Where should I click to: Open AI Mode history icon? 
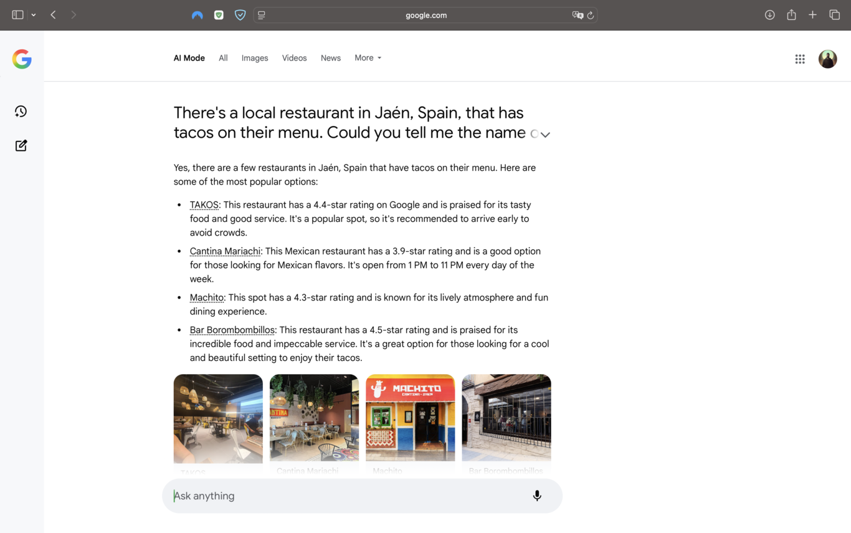click(21, 112)
